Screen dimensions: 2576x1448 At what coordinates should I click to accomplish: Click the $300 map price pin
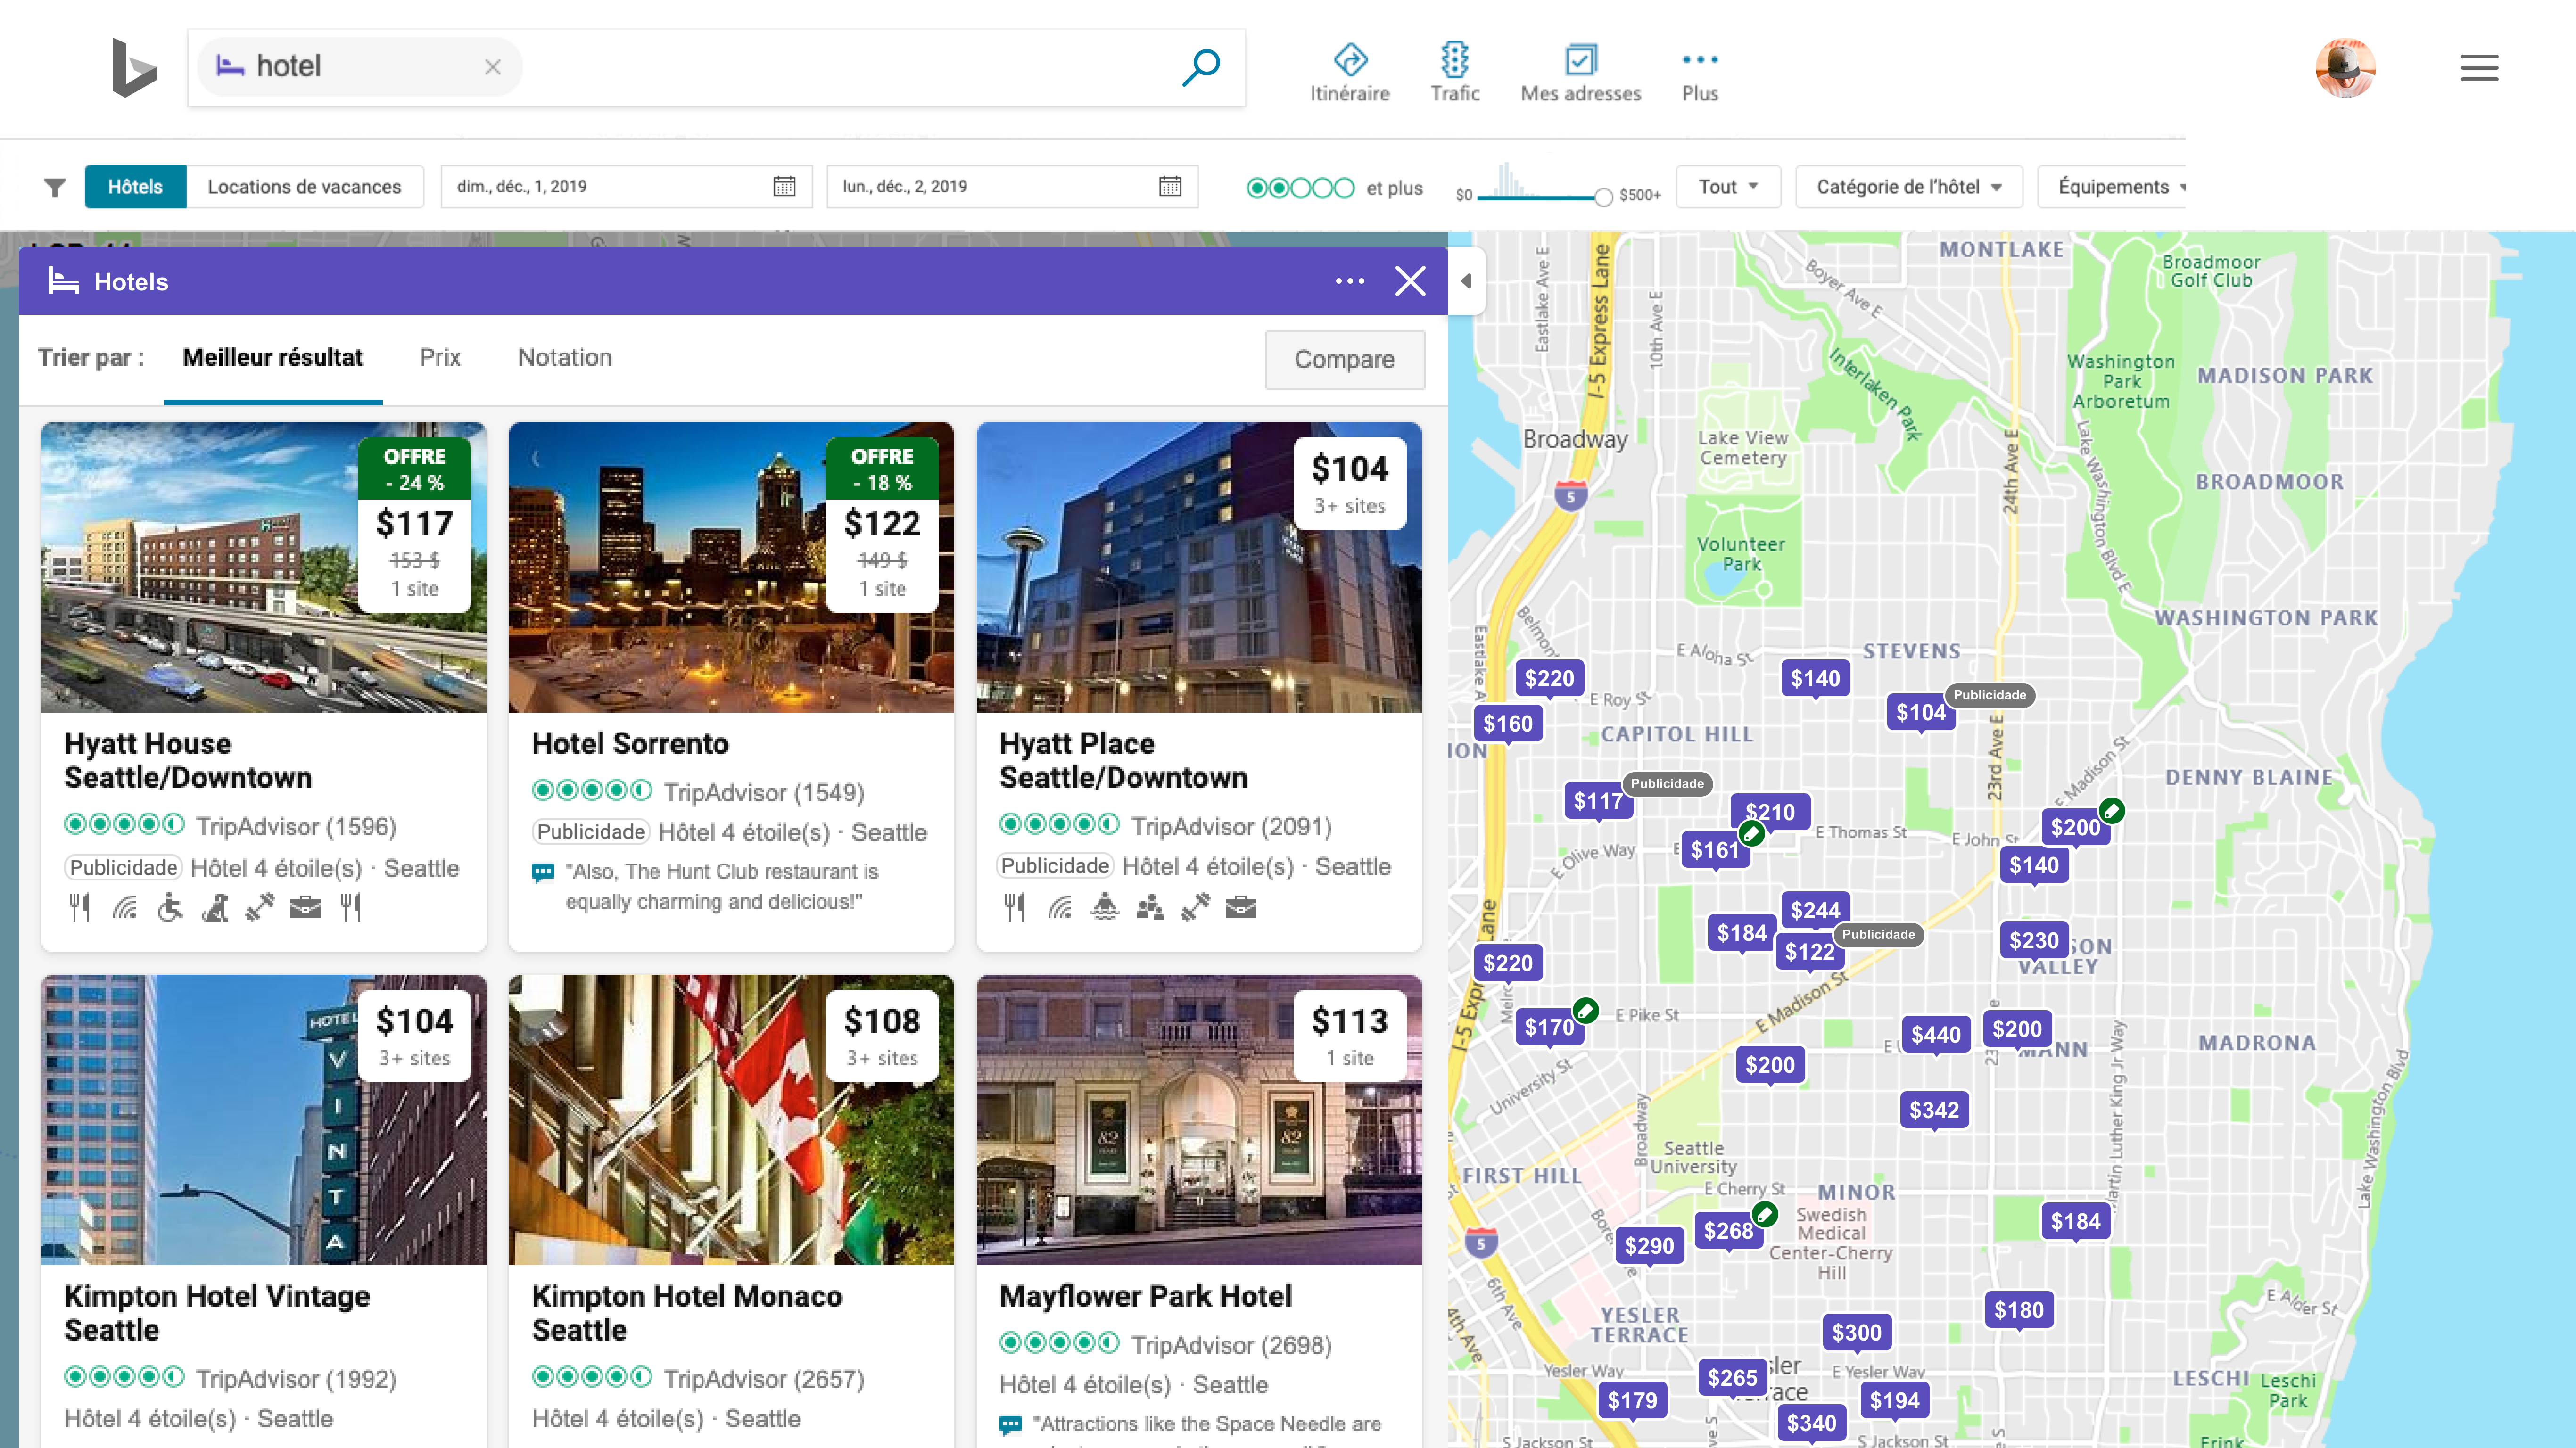(x=1856, y=1333)
